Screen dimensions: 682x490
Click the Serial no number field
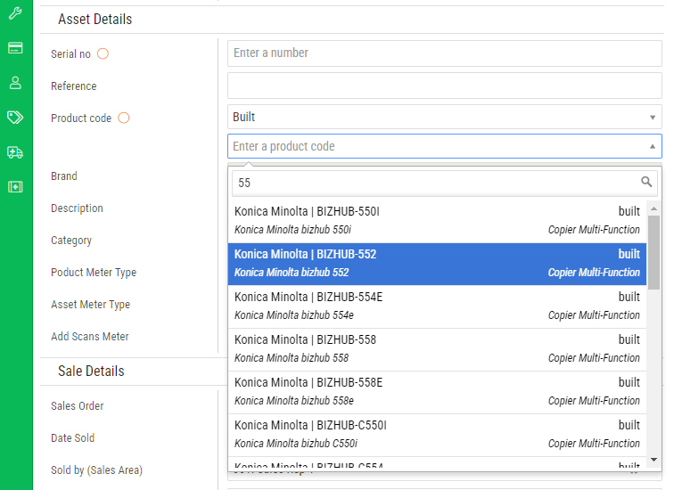[x=444, y=53]
